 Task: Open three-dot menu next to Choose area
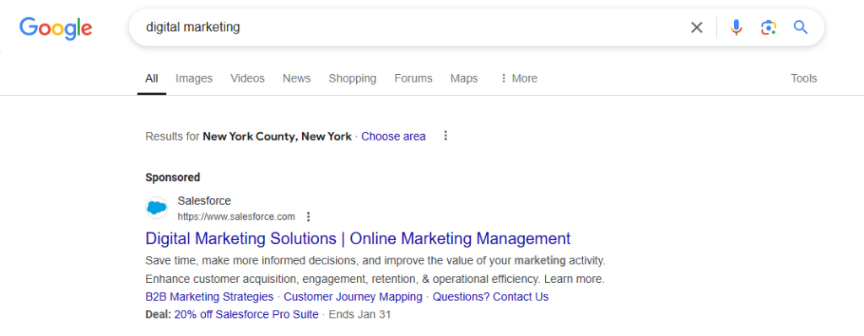[445, 136]
